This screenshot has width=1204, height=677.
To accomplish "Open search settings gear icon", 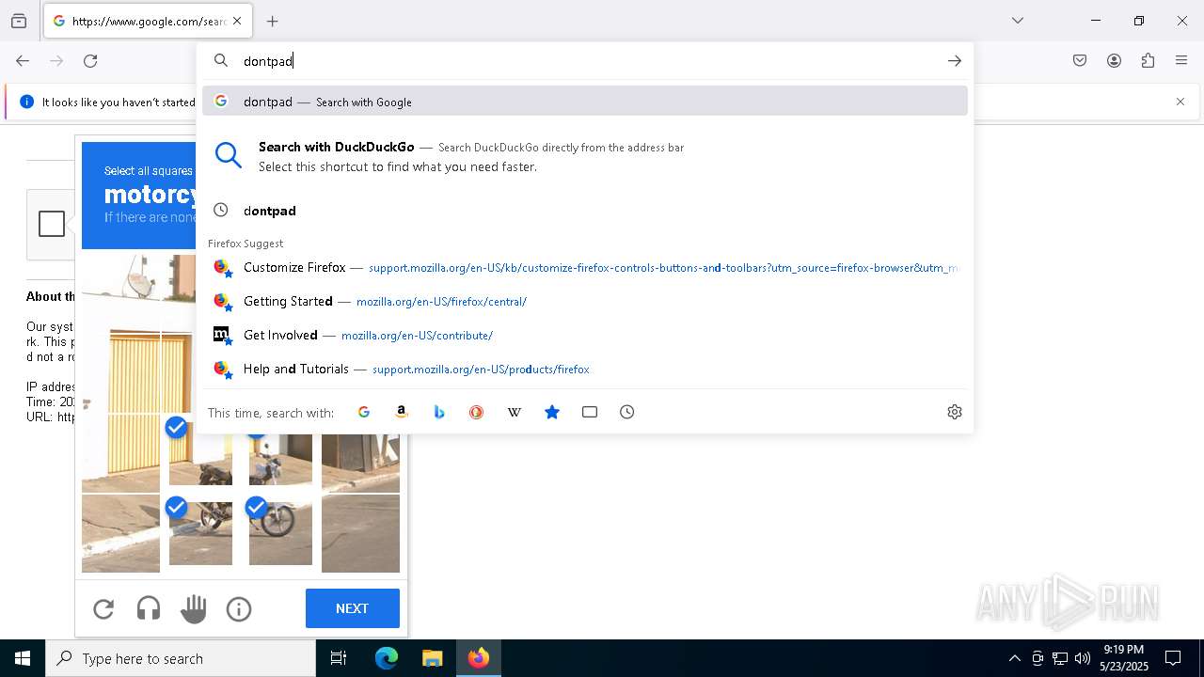I will click(x=955, y=412).
